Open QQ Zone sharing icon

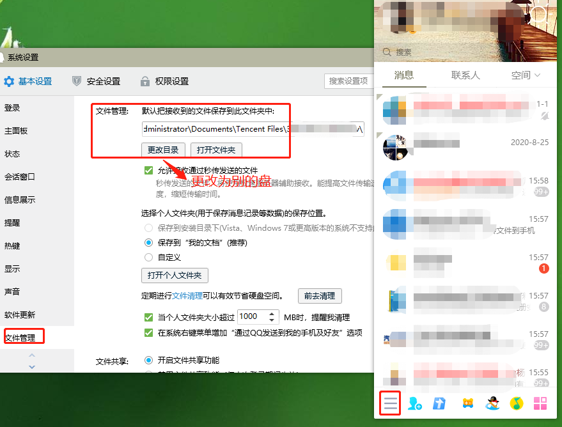tap(439, 403)
